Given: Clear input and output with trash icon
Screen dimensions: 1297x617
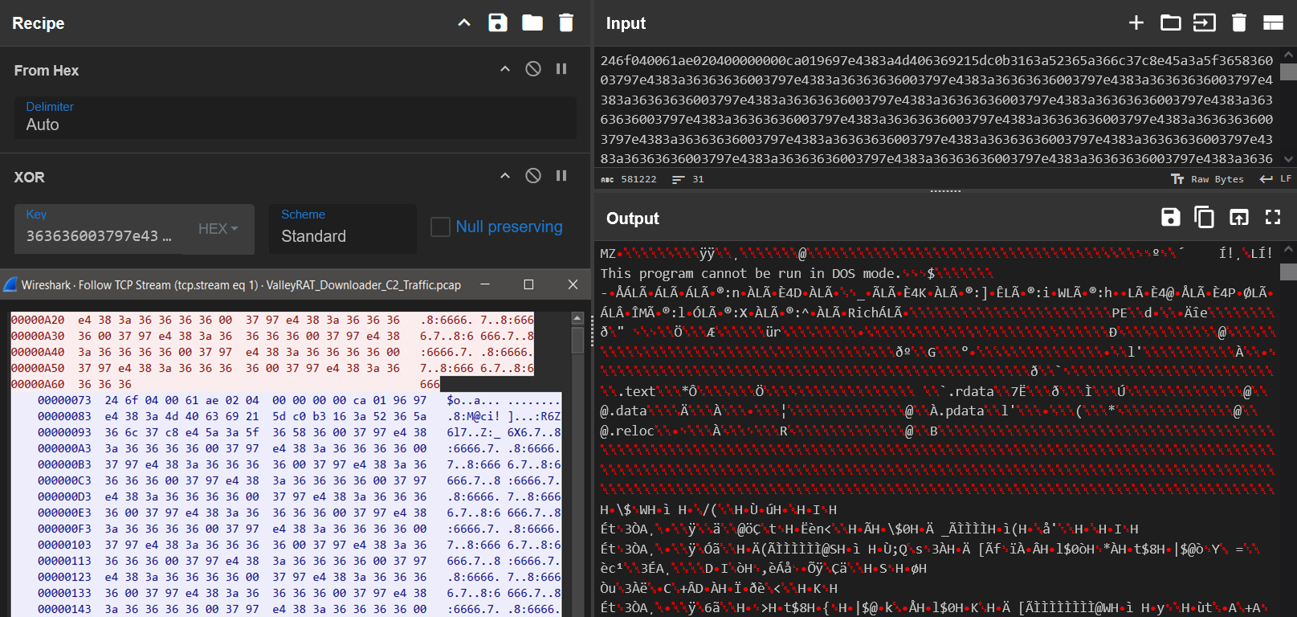Looking at the screenshot, I should pyautogui.click(x=1239, y=22).
